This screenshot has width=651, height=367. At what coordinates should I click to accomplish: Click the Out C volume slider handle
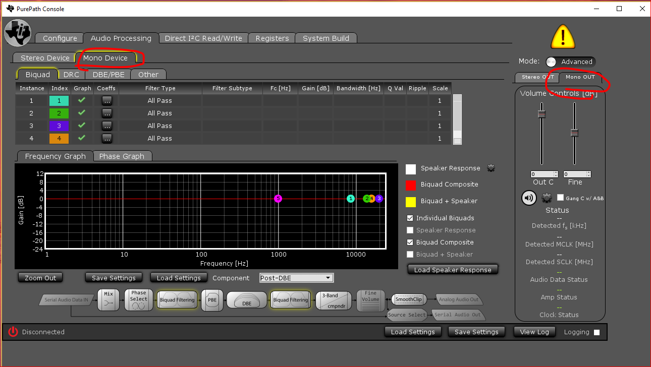[542, 114]
